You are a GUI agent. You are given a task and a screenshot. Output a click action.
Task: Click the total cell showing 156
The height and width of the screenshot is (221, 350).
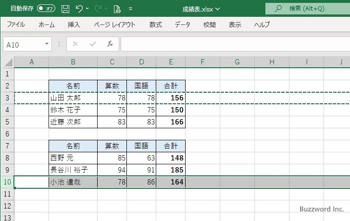[x=171, y=98]
